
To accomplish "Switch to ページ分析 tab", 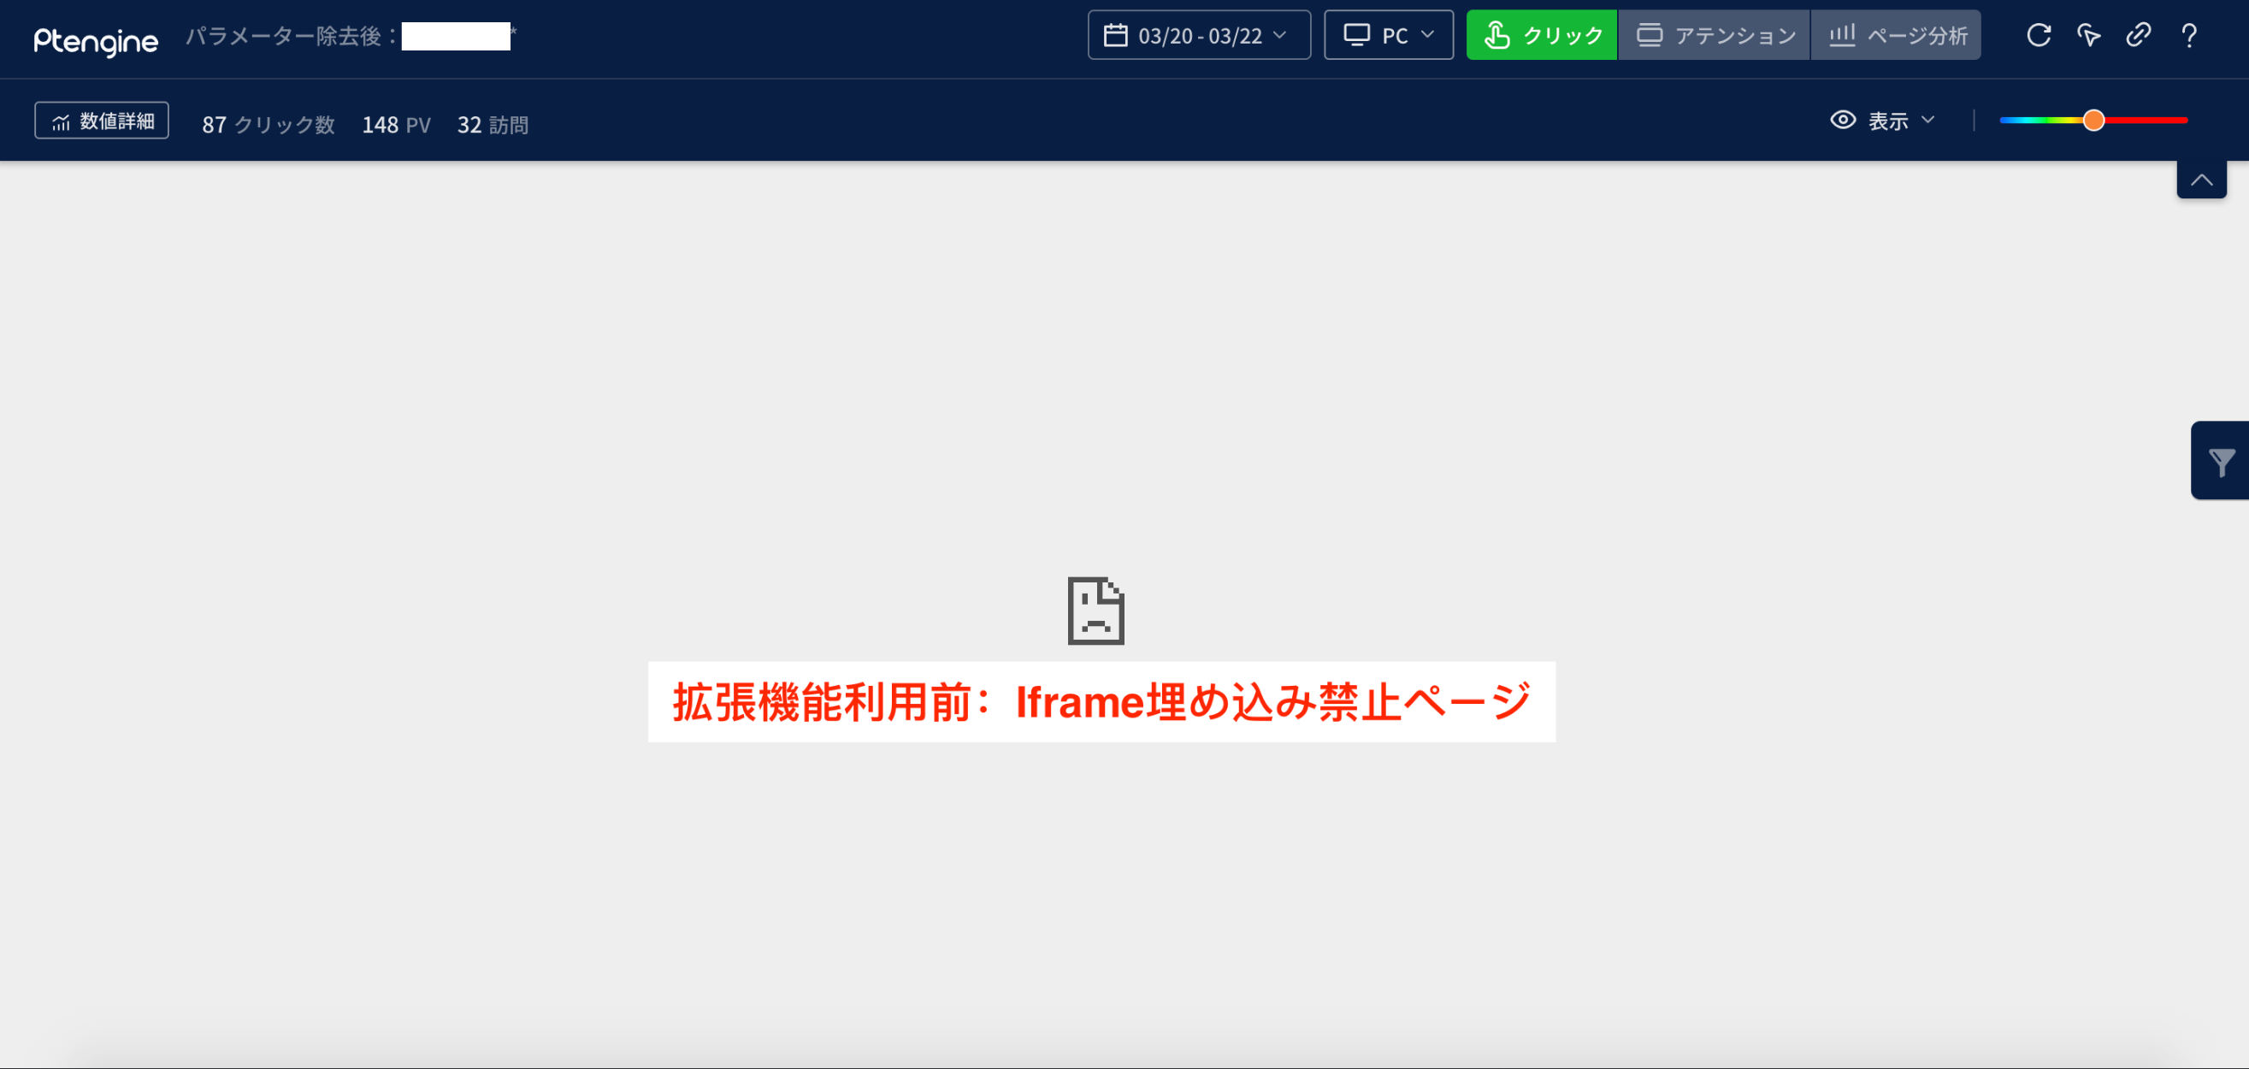I will (x=1897, y=35).
